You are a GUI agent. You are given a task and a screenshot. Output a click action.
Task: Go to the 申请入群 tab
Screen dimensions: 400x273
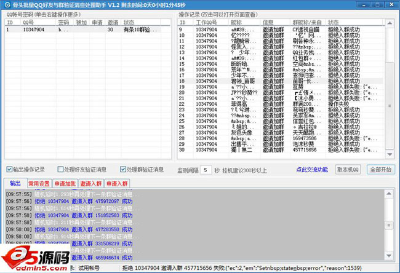[x=116, y=183]
